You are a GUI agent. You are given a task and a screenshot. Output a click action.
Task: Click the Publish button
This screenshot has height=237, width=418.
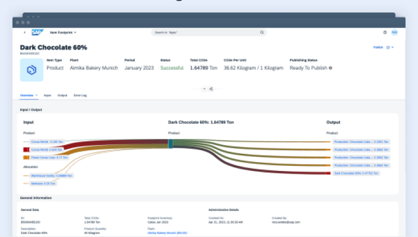tap(378, 47)
